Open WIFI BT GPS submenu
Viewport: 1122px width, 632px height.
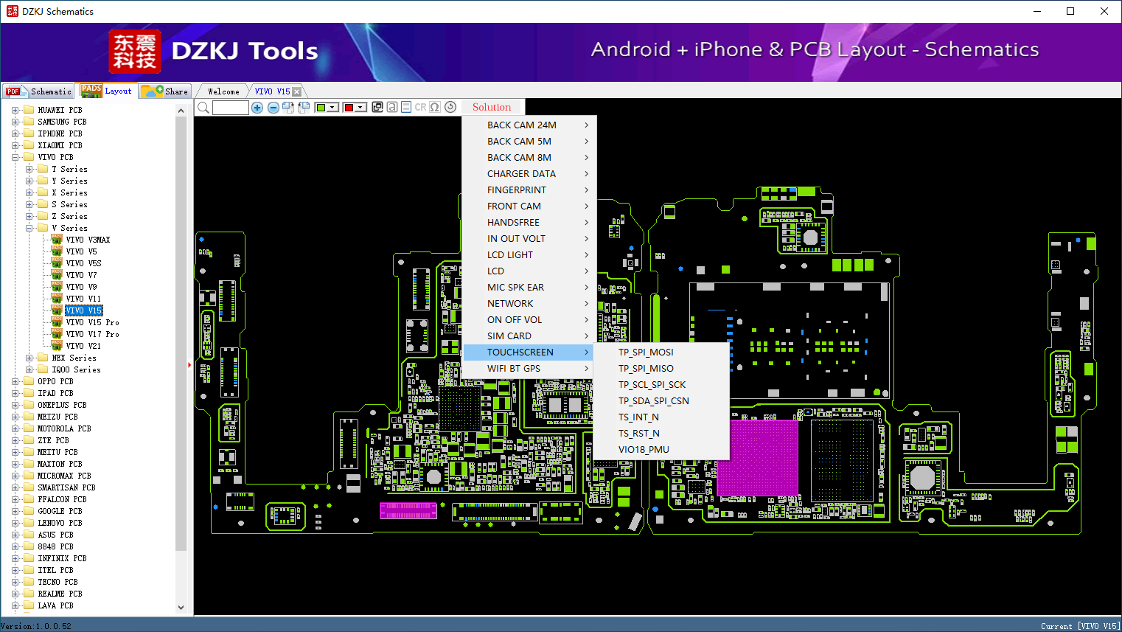529,369
